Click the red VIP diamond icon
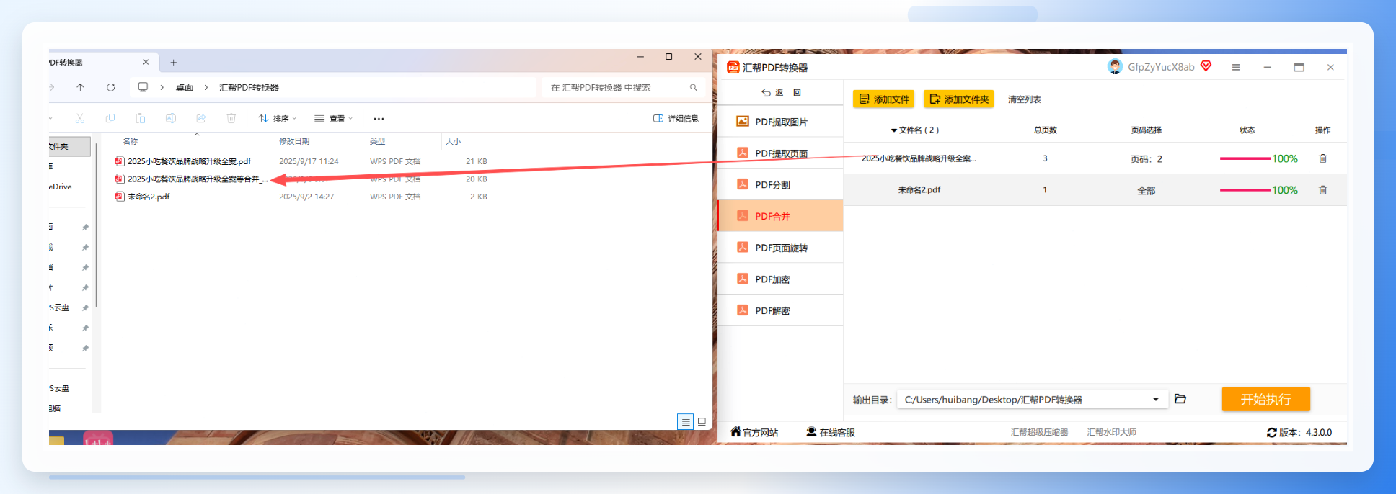Screen dimensions: 1396x494 coord(1206,66)
